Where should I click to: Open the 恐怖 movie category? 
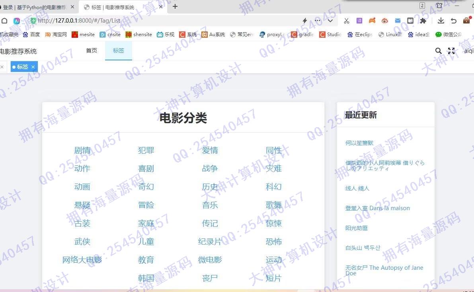click(x=273, y=242)
